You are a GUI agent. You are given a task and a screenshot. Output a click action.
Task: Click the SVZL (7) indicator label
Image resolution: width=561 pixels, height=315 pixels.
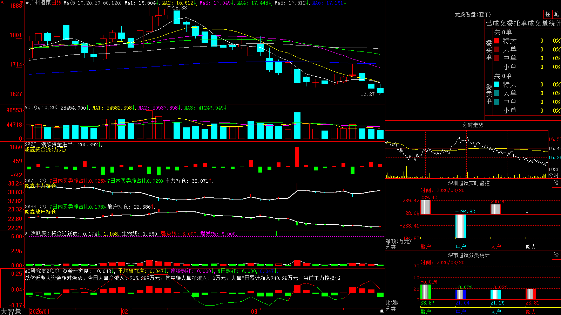(x=36, y=181)
